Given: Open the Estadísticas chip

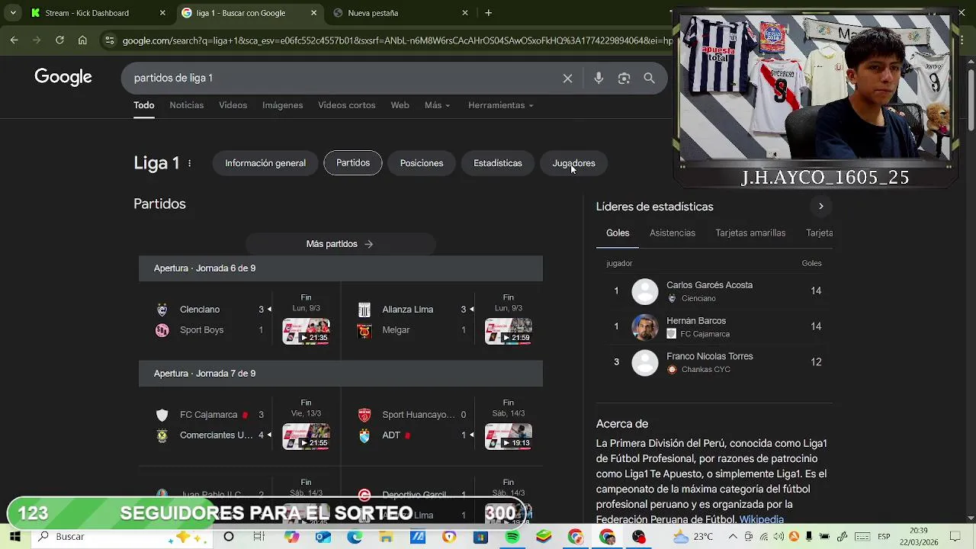Looking at the screenshot, I should (498, 163).
